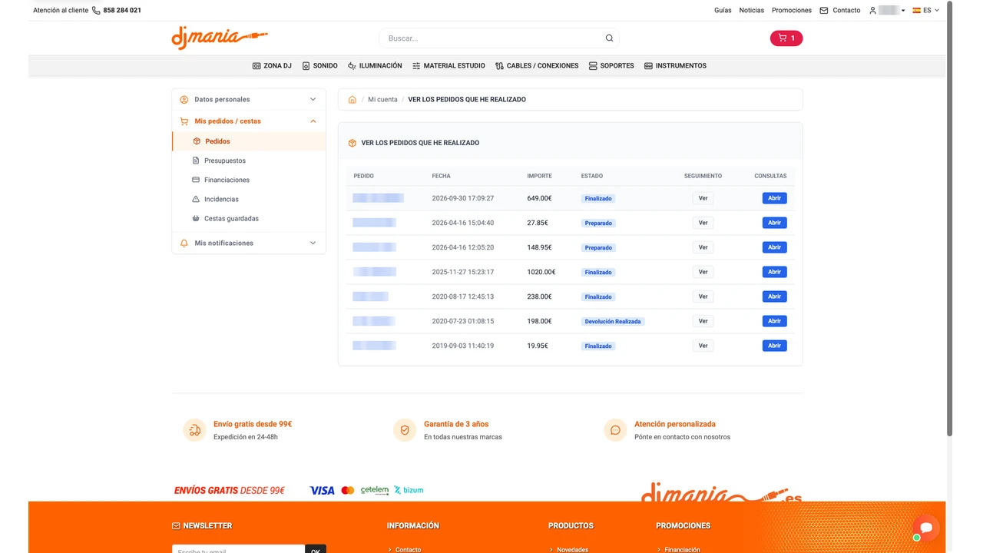Image resolution: width=983 pixels, height=553 pixels.
Task: Open the ES language dropdown
Action: click(926, 11)
